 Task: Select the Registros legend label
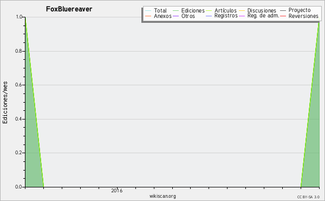(x=226, y=16)
